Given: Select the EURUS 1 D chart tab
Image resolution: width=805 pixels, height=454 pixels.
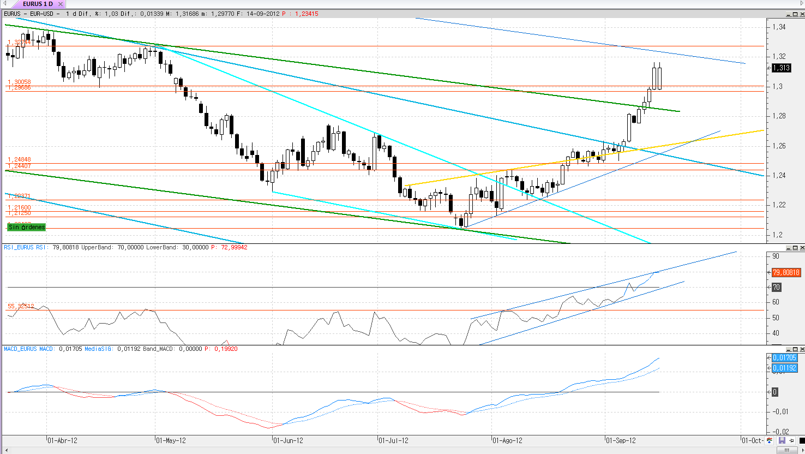Looking at the screenshot, I should pyautogui.click(x=38, y=4).
